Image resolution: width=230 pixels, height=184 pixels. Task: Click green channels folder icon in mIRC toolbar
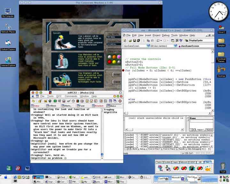point(55,101)
